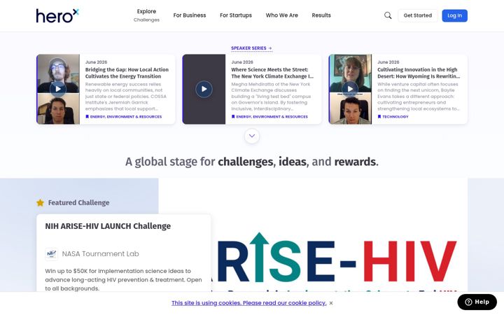The image size is (504, 315).
Task: Play the Bridging the Gap video
Action: [x=58, y=89]
